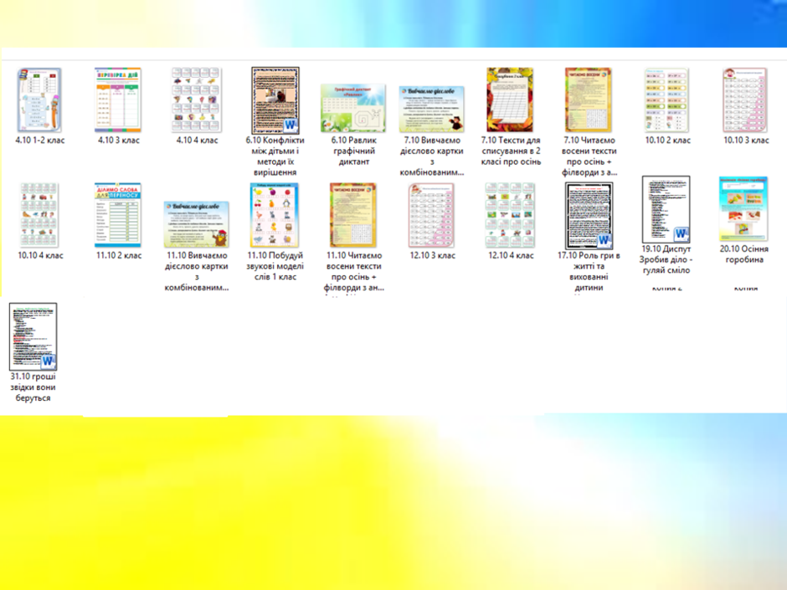Viewport: 787px width, 590px height.
Task: Click the '20.10 Осіння горобина' thumbnail
Action: 743,209
